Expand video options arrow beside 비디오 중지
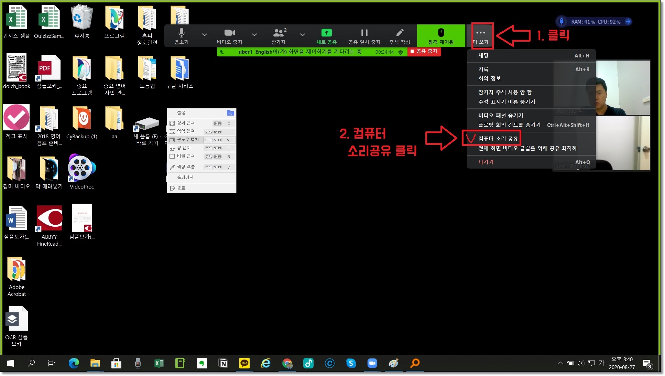665x376 pixels. tap(254, 35)
